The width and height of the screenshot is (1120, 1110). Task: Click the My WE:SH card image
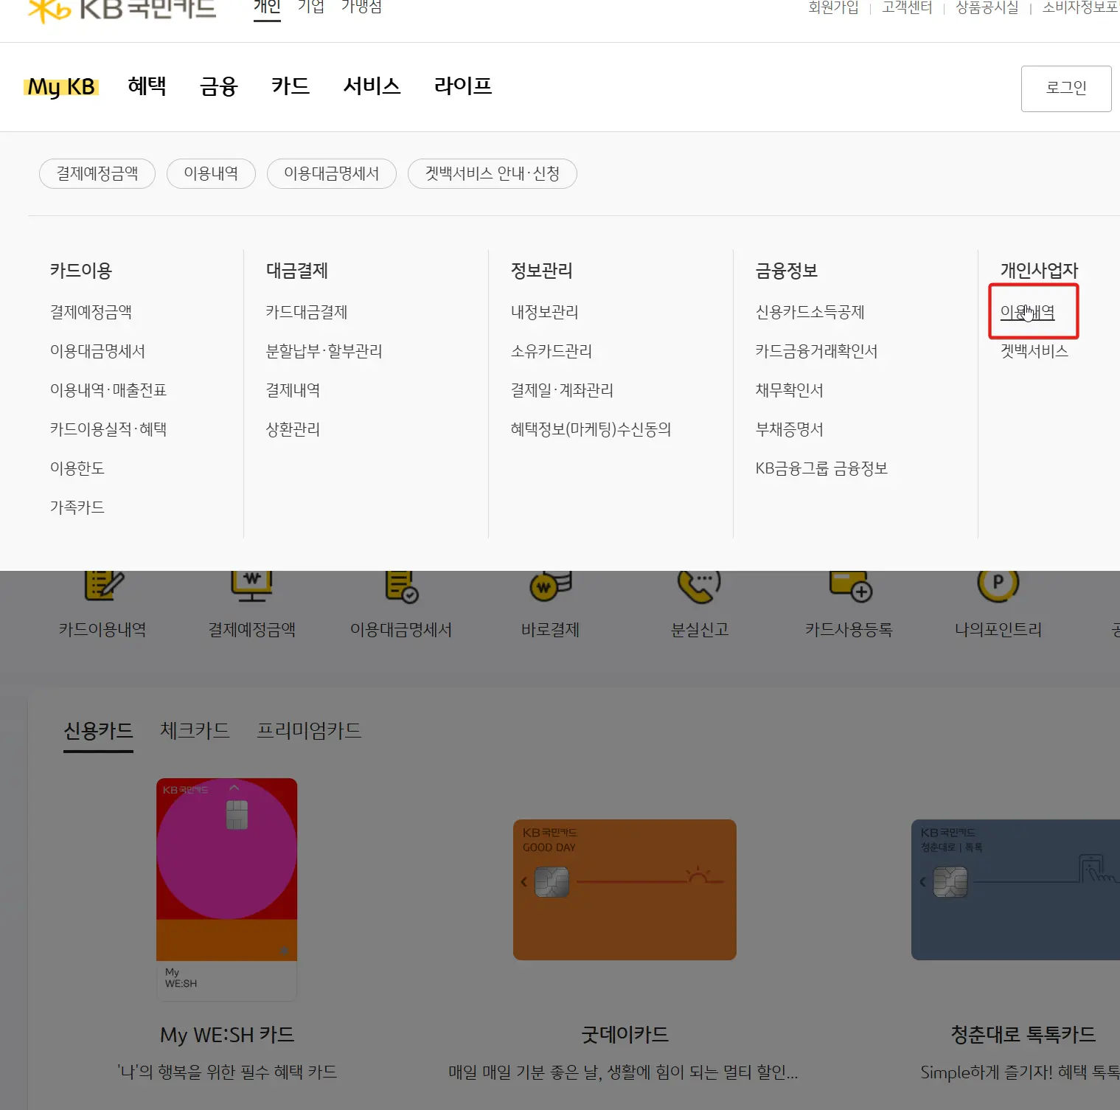[227, 889]
